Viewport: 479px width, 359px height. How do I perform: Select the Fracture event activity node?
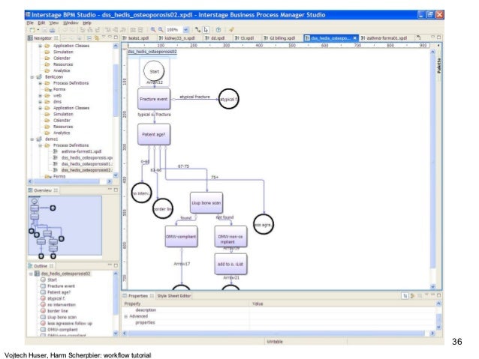(154, 99)
